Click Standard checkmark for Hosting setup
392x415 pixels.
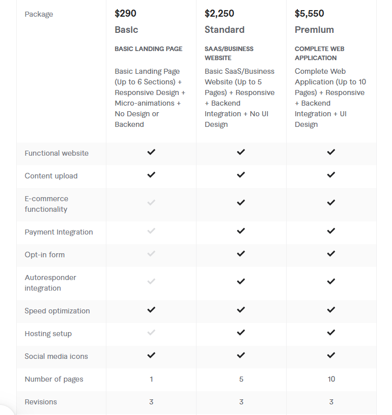pyautogui.click(x=241, y=333)
